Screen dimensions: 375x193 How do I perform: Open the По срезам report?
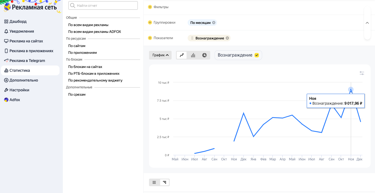click(x=77, y=94)
